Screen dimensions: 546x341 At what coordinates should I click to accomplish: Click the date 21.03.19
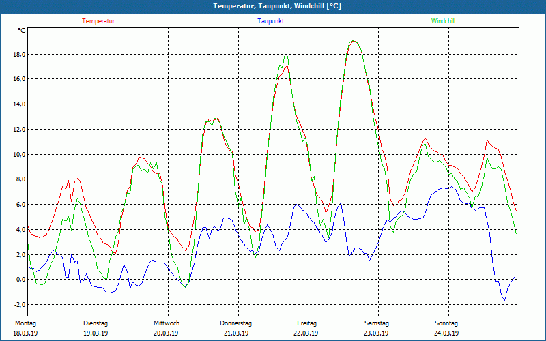click(x=236, y=333)
